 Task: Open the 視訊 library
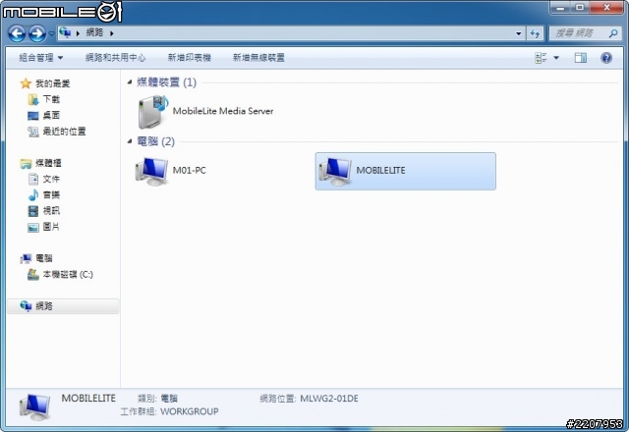[x=51, y=210]
